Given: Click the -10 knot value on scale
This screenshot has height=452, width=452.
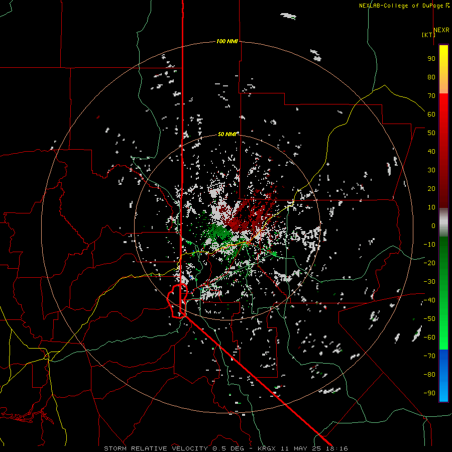Looking at the screenshot, I should pos(429,245).
